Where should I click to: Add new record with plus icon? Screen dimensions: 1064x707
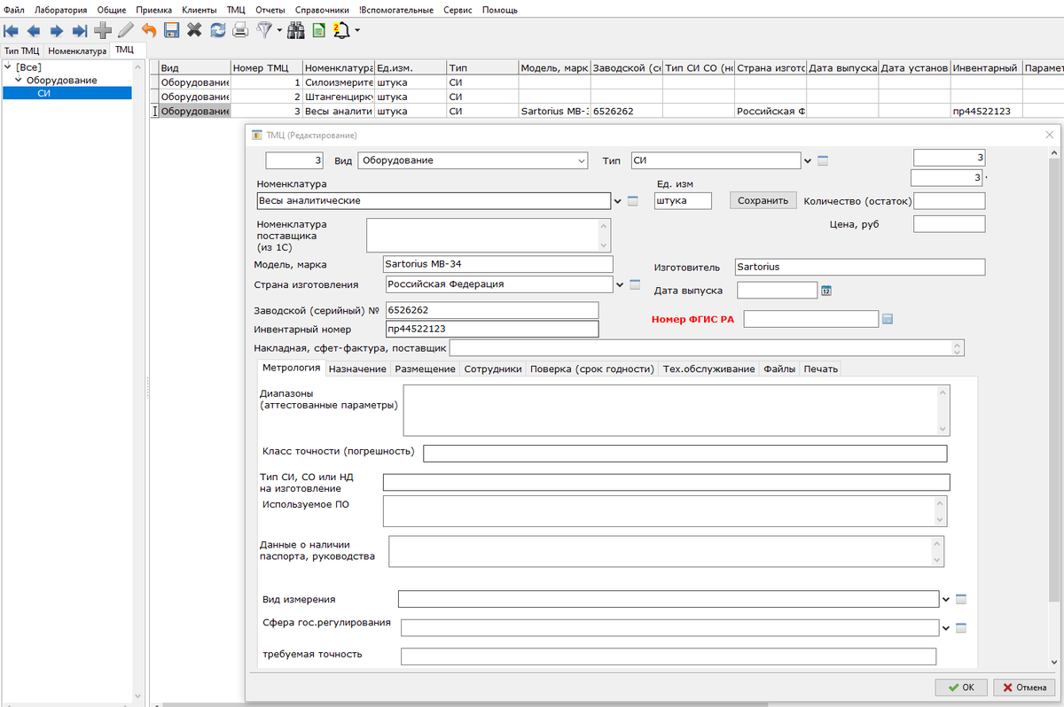coord(103,31)
